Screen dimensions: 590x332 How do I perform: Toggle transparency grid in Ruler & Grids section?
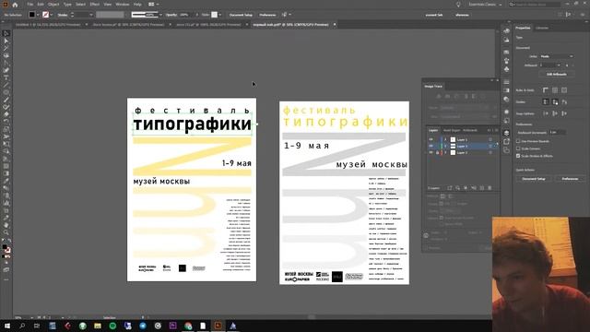coord(564,90)
